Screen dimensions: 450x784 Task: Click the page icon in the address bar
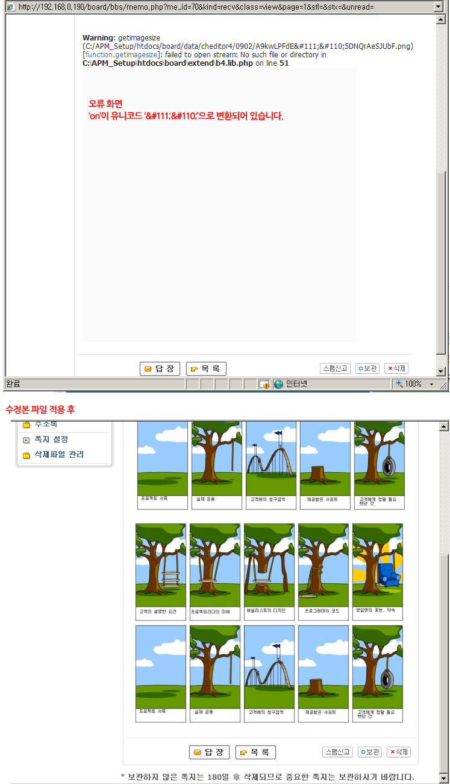[x=10, y=7]
